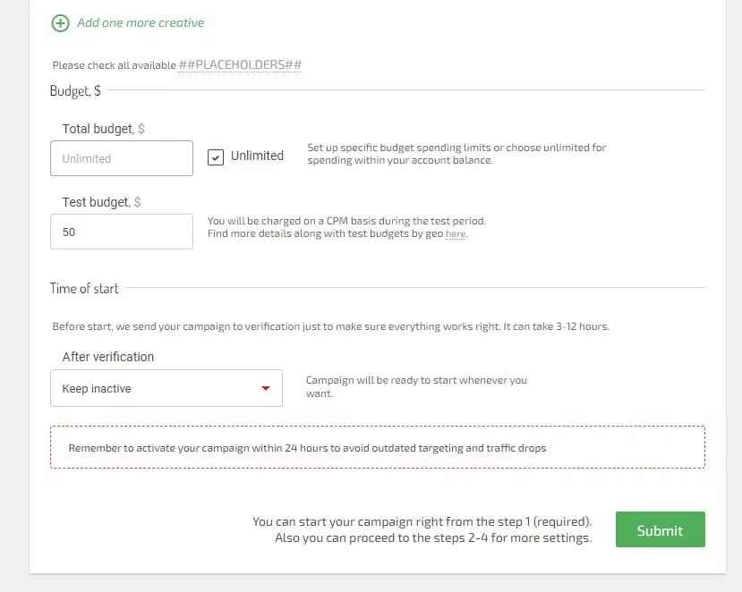The image size is (742, 592).
Task: Click the "Unlimited" checkbox label text
Action: pyautogui.click(x=257, y=156)
